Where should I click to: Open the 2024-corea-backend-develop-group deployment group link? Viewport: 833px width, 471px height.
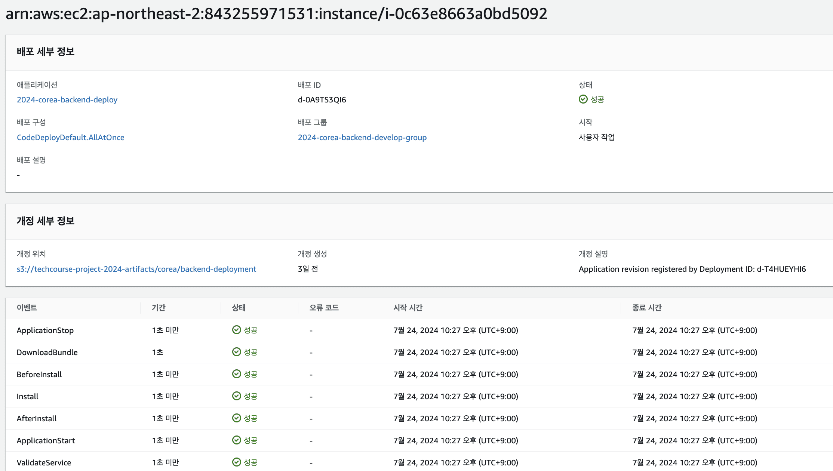(x=362, y=138)
